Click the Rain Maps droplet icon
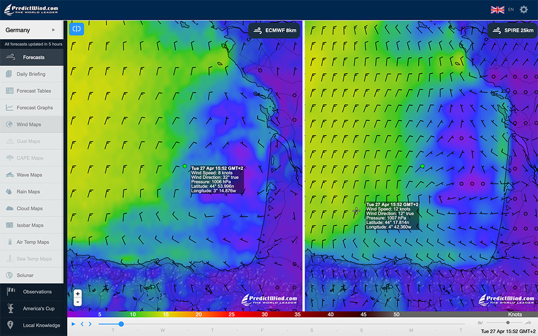This screenshot has height=336, width=538. point(10,191)
